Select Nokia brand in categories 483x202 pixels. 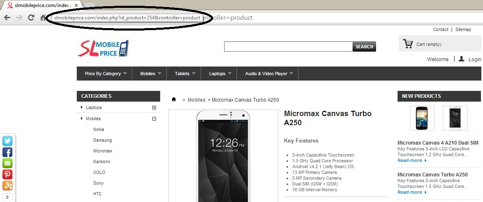(x=99, y=130)
